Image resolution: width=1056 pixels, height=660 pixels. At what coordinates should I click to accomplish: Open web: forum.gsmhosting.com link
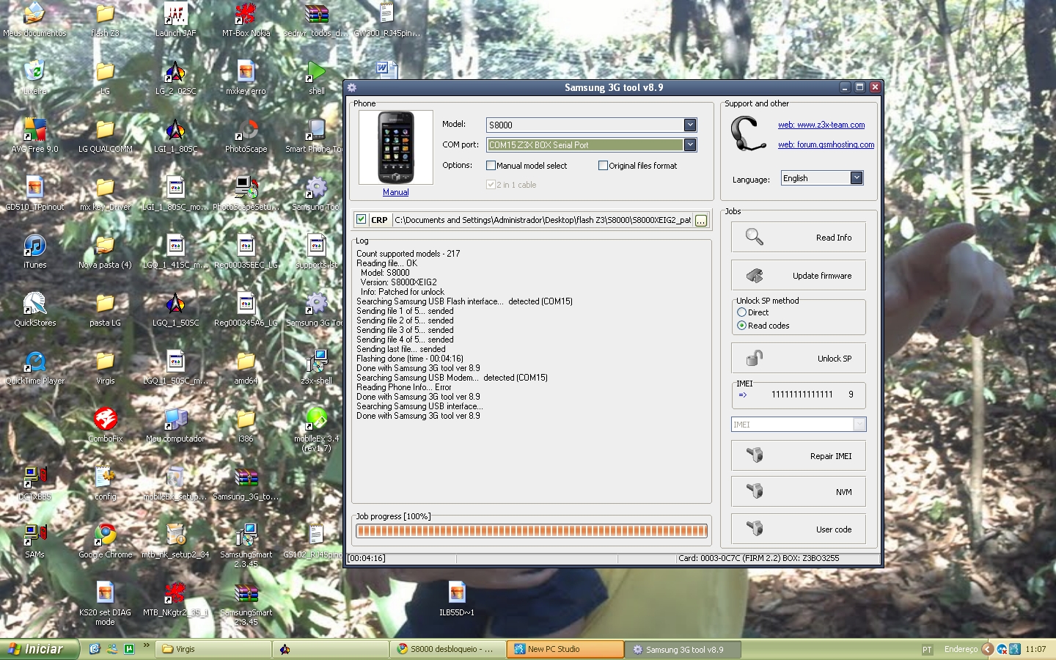point(826,144)
